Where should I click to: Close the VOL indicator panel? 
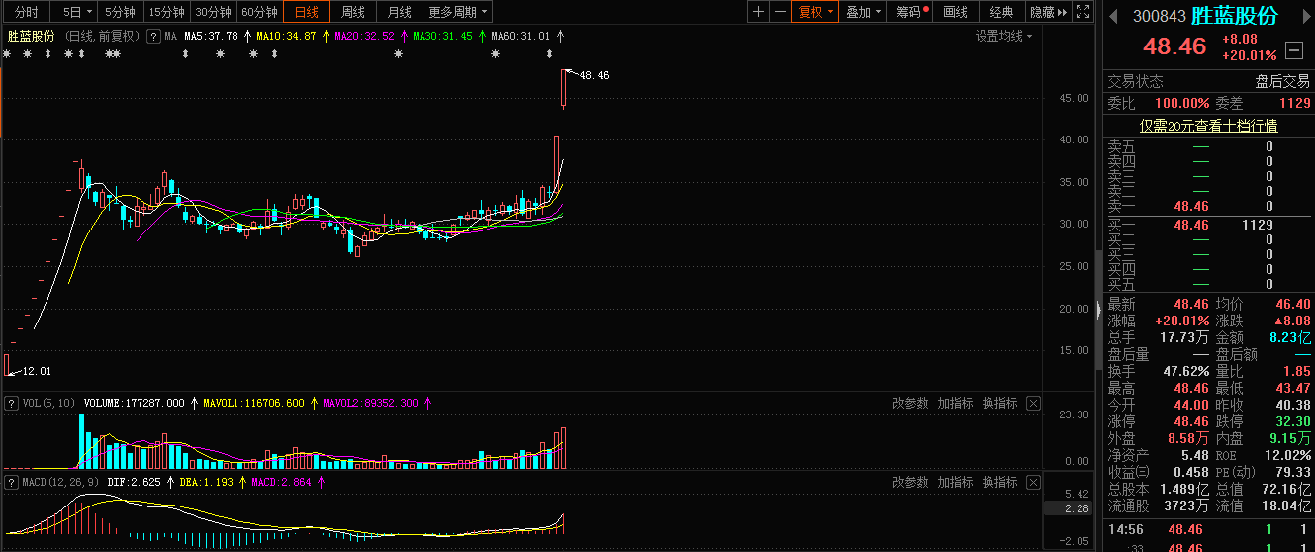(1033, 403)
